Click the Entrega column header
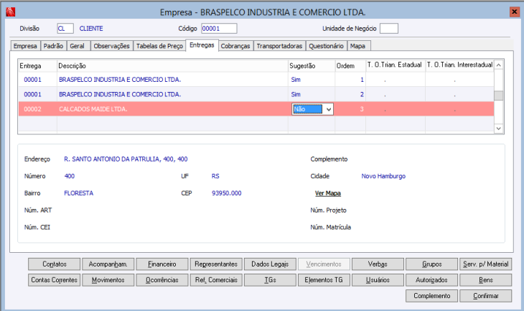The width and height of the screenshot is (524, 311). click(37, 66)
